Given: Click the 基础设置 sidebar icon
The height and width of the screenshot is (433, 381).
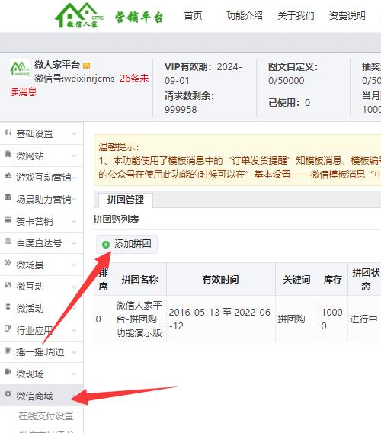Looking at the screenshot, I should pos(8,133).
